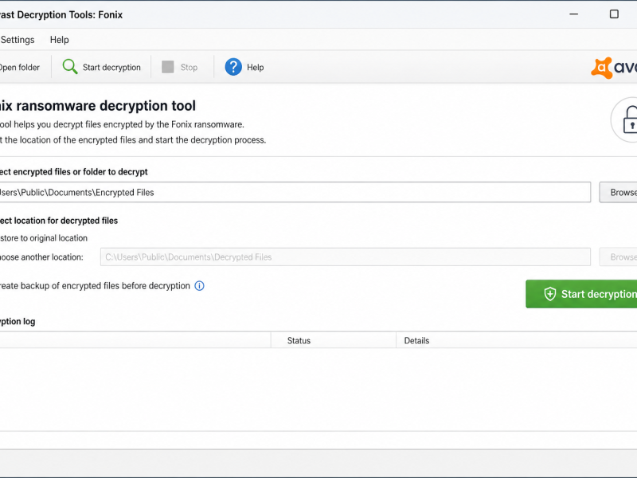Click the toolbar Start decryption label
Viewport: 637px width, 478px height.
(111, 68)
